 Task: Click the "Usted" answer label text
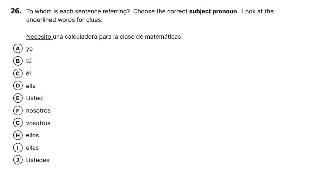tap(34, 98)
